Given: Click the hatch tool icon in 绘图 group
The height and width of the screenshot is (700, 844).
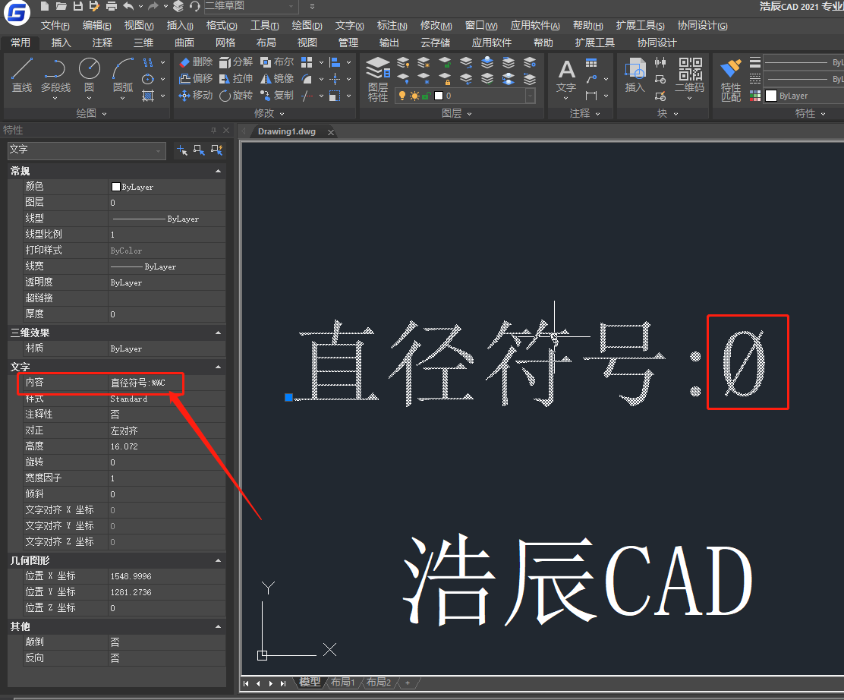Looking at the screenshot, I should coord(148,96).
